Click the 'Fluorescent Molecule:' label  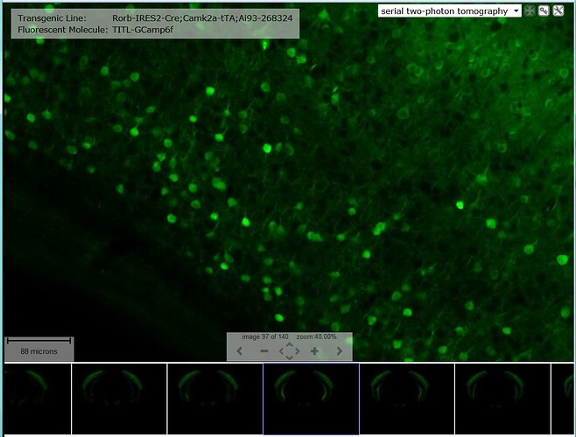[63, 30]
